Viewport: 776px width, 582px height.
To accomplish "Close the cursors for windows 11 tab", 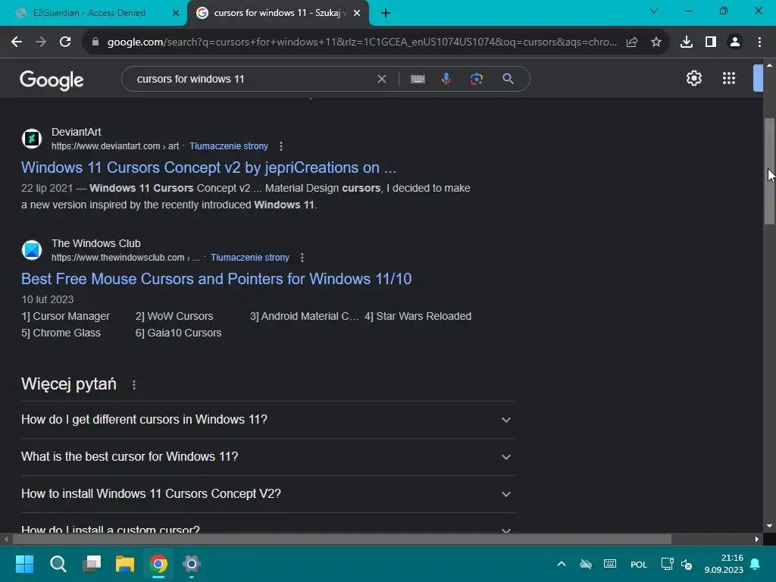I will (357, 14).
